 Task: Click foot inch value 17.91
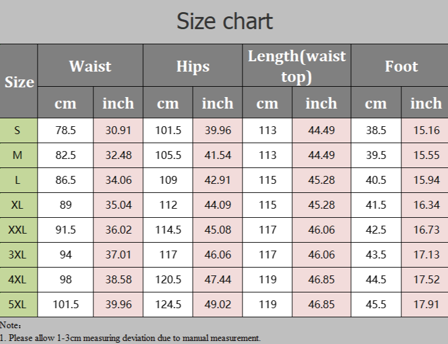(426, 305)
